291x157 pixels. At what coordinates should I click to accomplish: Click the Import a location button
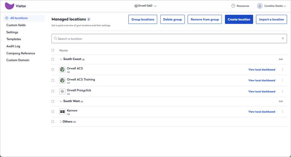tap(271, 19)
